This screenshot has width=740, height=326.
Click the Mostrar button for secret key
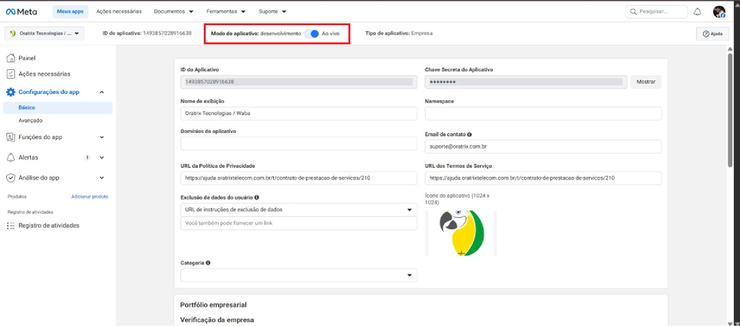point(646,82)
